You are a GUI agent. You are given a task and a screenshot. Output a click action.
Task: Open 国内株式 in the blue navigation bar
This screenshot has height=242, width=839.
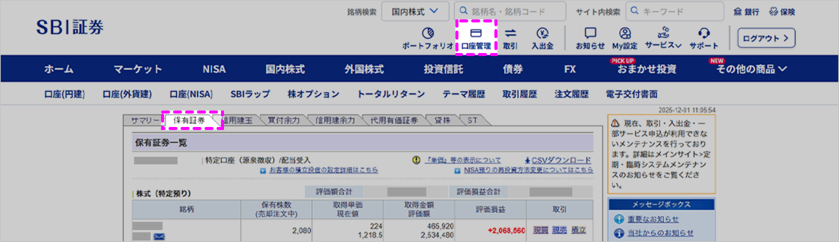(x=285, y=69)
